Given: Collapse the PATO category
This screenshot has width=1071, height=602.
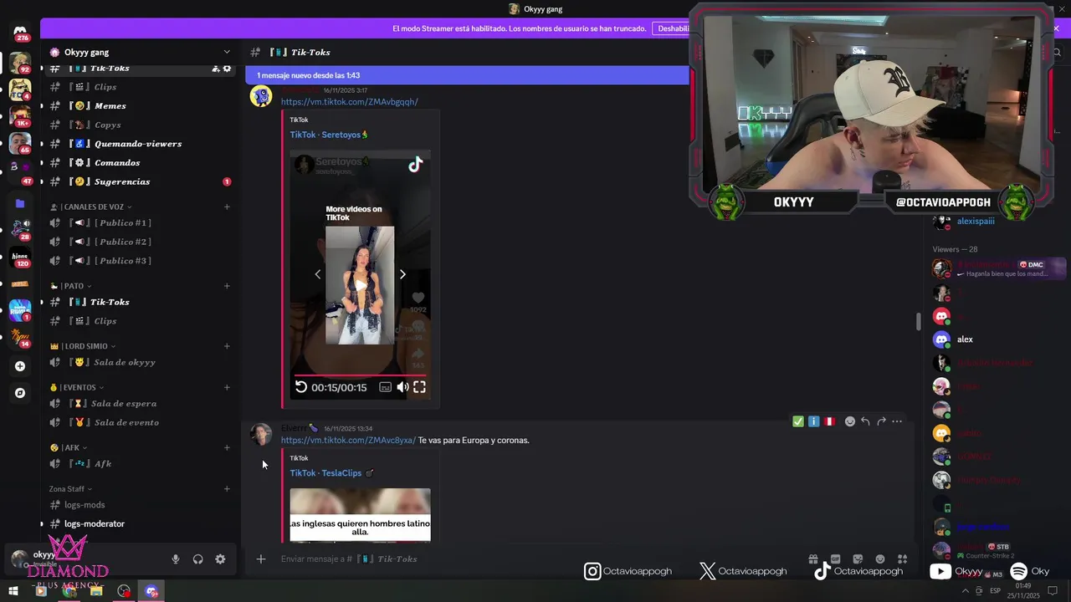Looking at the screenshot, I should click(x=70, y=286).
